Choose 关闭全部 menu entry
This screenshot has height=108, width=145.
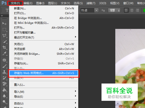[44, 49]
